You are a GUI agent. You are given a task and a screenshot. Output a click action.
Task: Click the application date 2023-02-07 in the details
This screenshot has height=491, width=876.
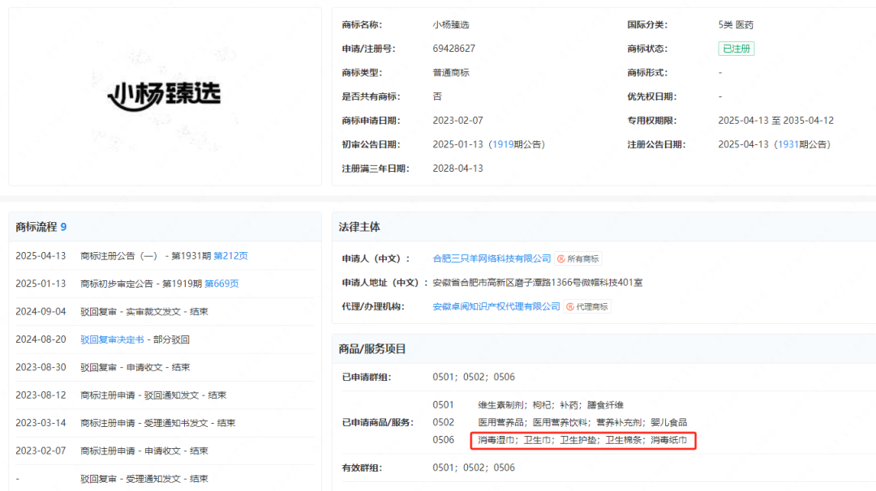tap(457, 121)
